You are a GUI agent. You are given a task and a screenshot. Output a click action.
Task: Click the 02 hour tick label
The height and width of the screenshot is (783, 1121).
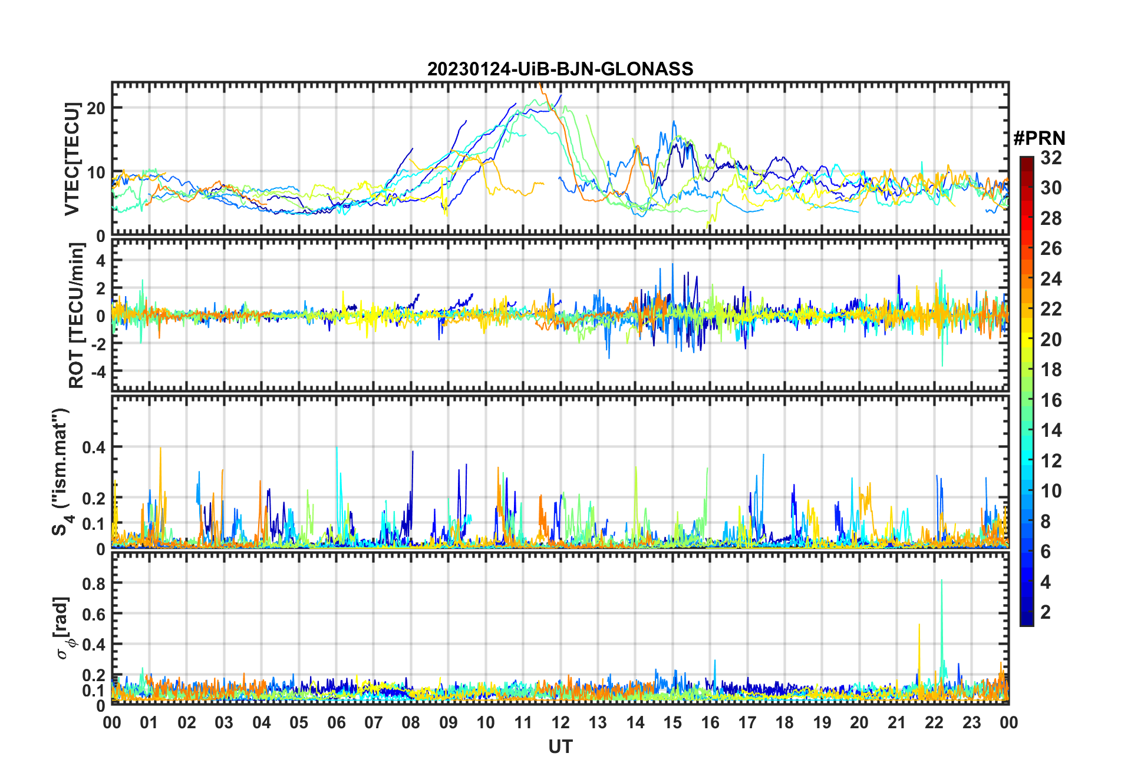187,722
